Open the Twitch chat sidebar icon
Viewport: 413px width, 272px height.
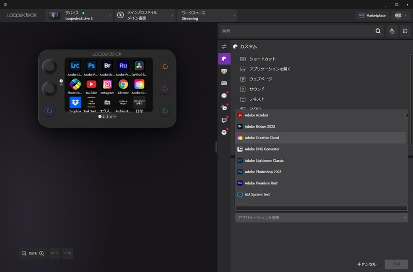pyautogui.click(x=224, y=120)
